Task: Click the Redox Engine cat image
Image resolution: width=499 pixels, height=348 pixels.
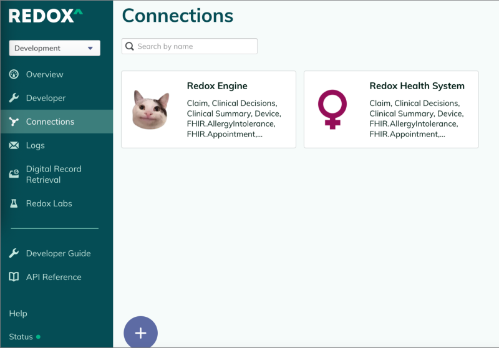Action: point(150,109)
